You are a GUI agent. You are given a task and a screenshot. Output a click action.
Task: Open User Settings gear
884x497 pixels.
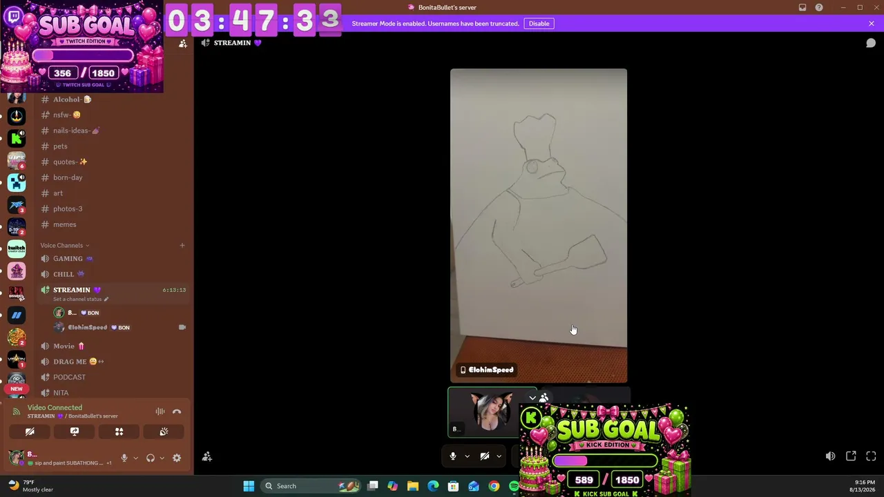[177, 458]
